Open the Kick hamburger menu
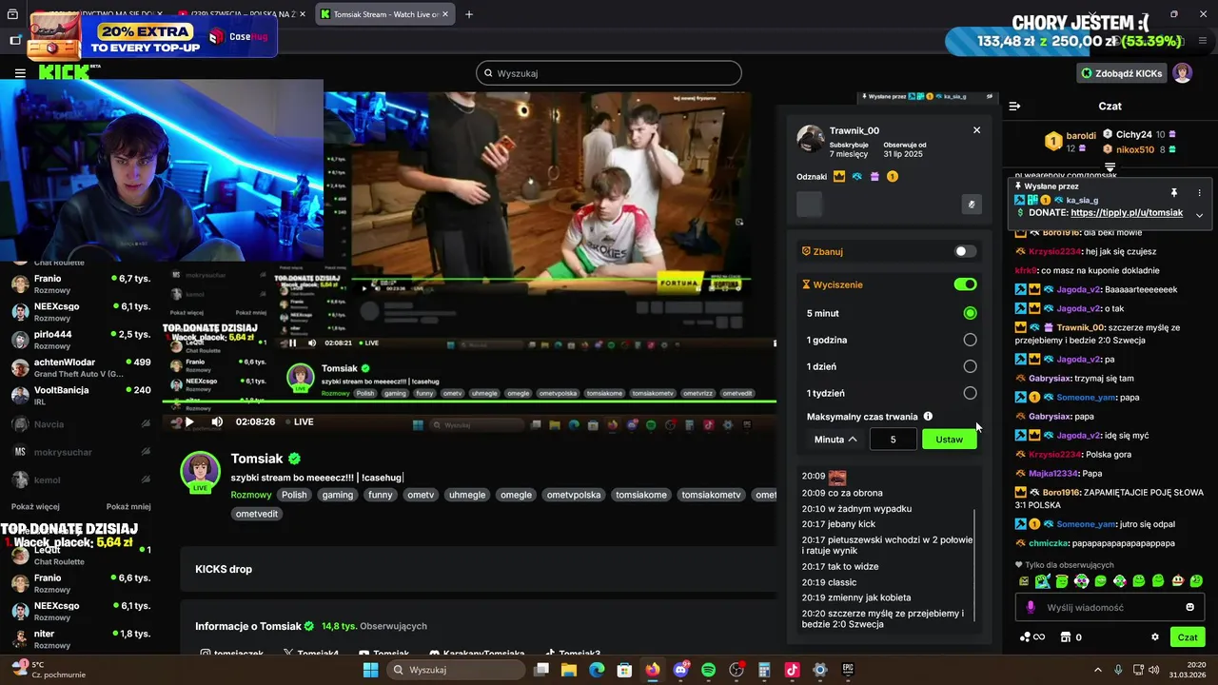The height and width of the screenshot is (685, 1218). [20, 73]
